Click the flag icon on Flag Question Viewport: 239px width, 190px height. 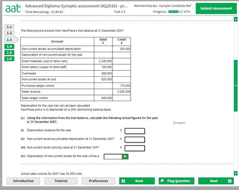162,181
